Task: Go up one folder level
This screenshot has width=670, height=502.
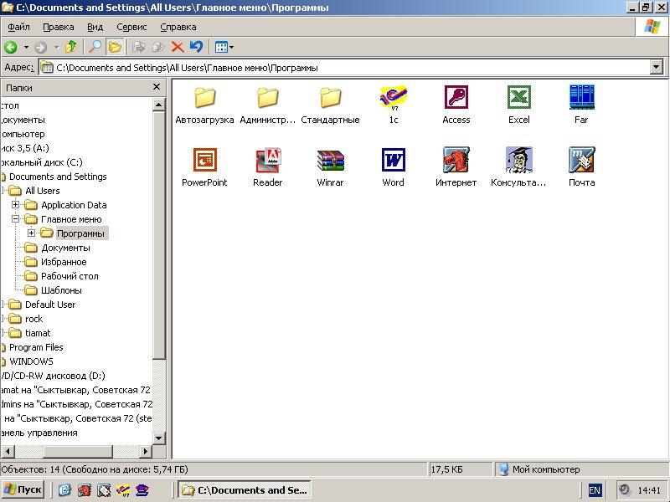Action: (71, 48)
